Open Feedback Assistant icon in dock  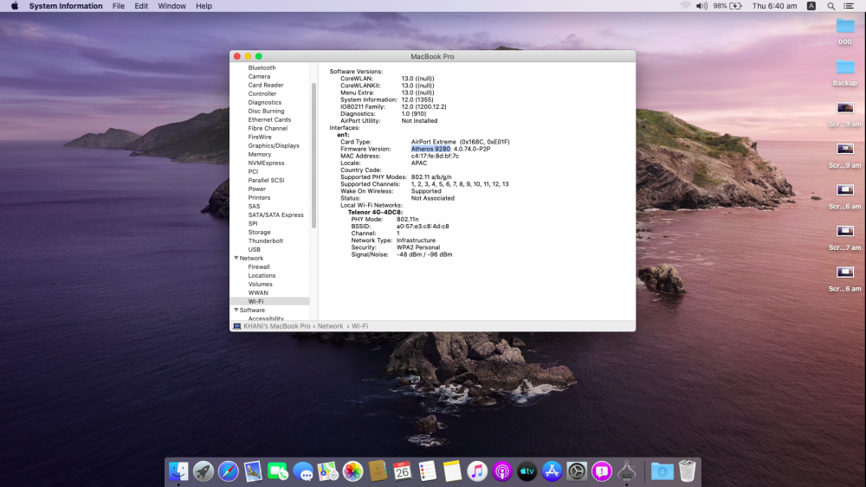click(602, 471)
